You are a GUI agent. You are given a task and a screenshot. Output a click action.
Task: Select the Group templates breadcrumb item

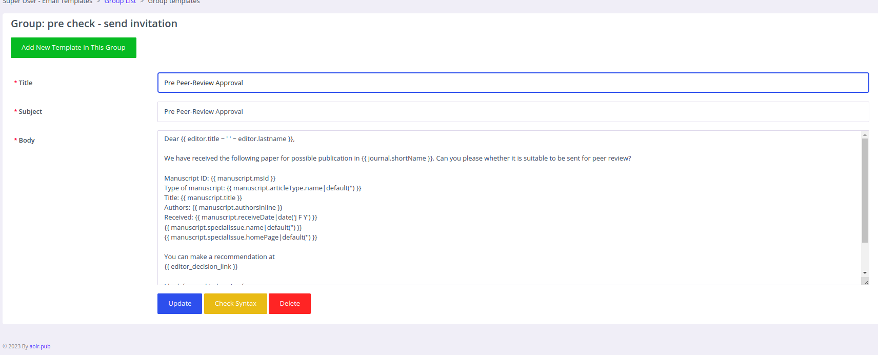[x=174, y=2]
